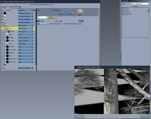The height and width of the screenshot is (119, 151).
Task: Click the Refraction channel sphere icon
Action: point(7,53)
